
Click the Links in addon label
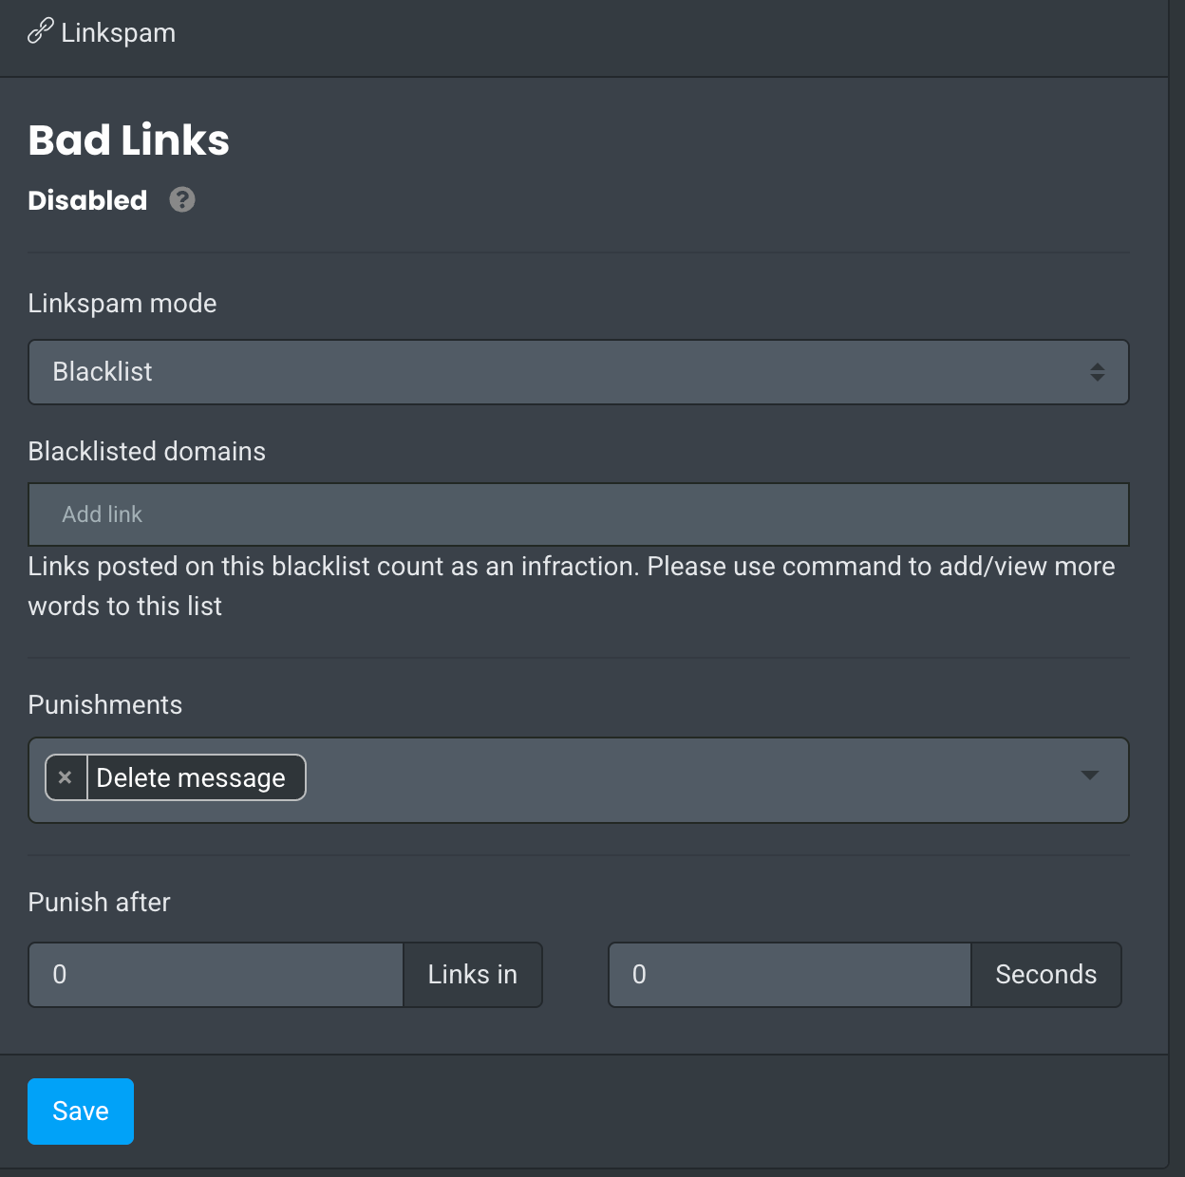click(x=472, y=975)
